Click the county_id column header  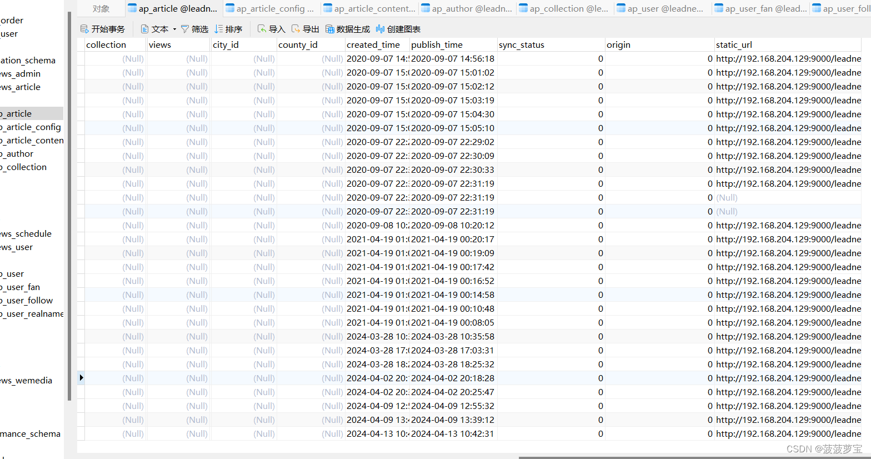311,44
